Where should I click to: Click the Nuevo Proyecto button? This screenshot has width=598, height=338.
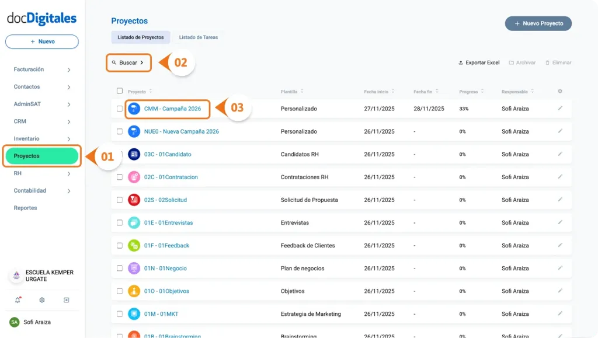point(537,23)
